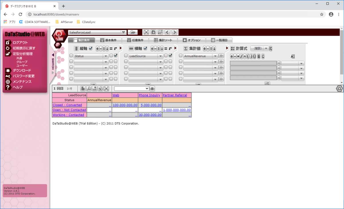Switch to the 基本条件 tab
Viewport: 344px width, 209px height.
point(108,40)
